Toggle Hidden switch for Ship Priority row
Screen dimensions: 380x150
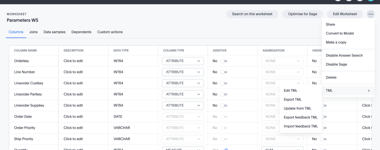pos(323,139)
